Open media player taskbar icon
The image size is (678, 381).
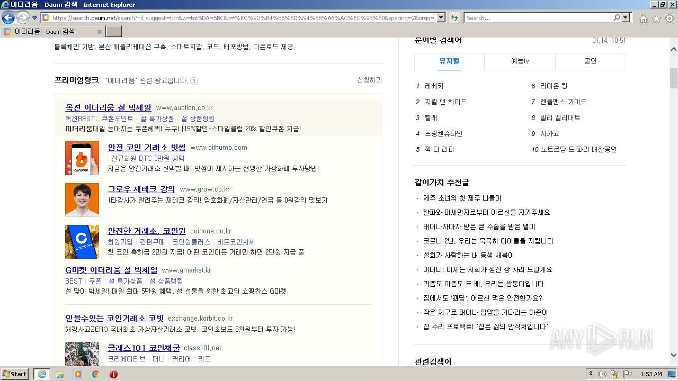[78, 374]
